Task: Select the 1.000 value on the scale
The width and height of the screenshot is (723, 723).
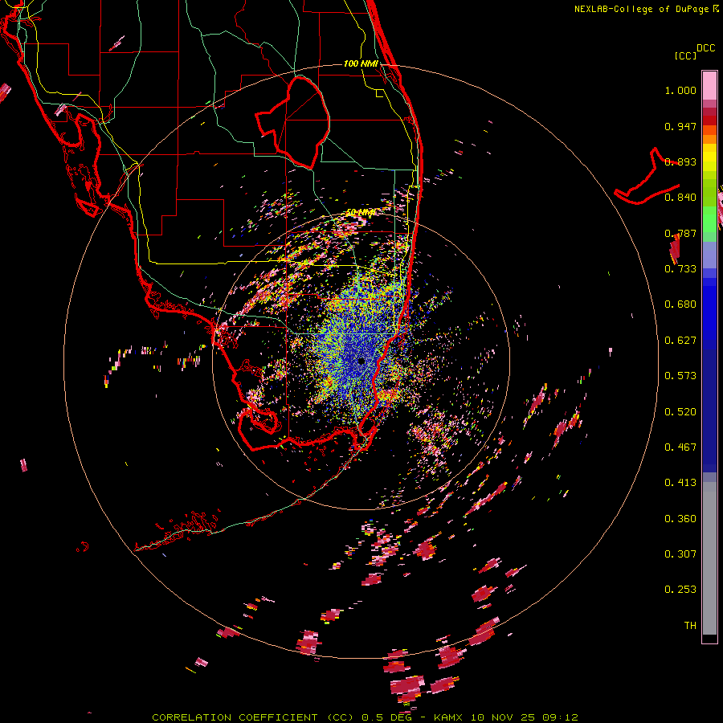Action: tap(680, 90)
